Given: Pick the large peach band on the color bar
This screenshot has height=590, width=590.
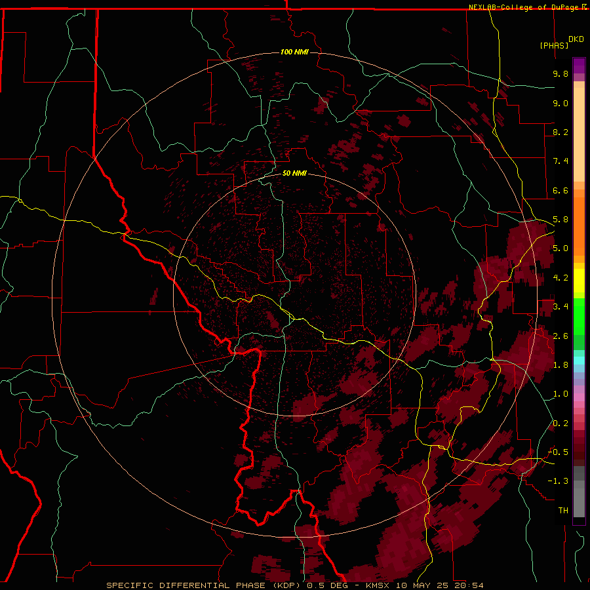Looking at the screenshot, I should pos(579,135).
